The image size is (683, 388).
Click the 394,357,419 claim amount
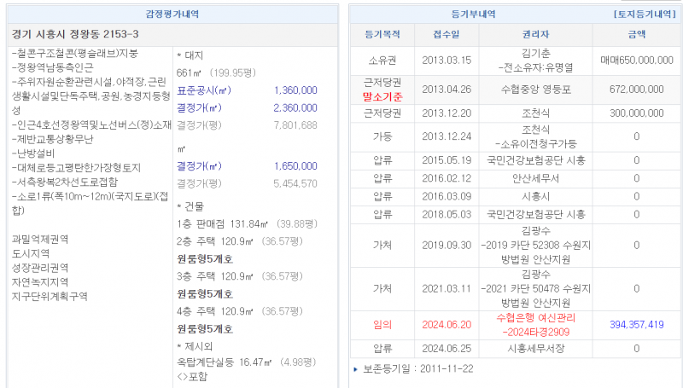pyautogui.click(x=636, y=324)
